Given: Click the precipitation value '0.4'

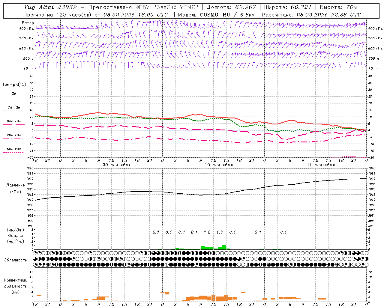Looking at the screenshot, I should pos(181,232).
